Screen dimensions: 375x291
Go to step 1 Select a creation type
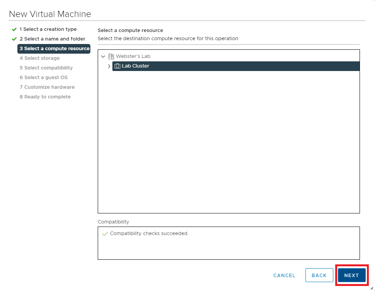pyautogui.click(x=48, y=29)
